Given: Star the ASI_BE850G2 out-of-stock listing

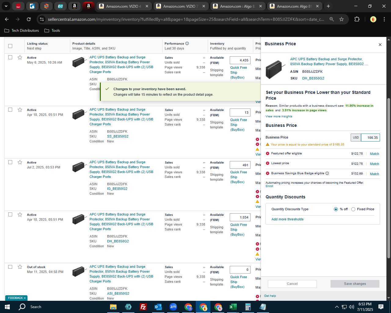Looking at the screenshot, I should [20, 267].
